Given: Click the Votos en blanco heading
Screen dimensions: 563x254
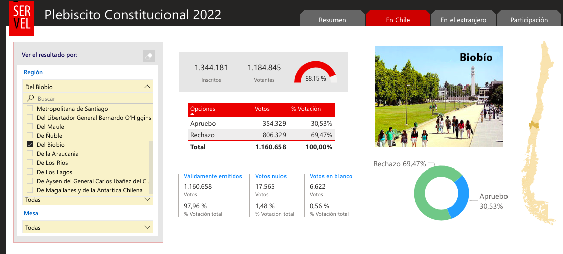Looking at the screenshot, I should [331, 176].
